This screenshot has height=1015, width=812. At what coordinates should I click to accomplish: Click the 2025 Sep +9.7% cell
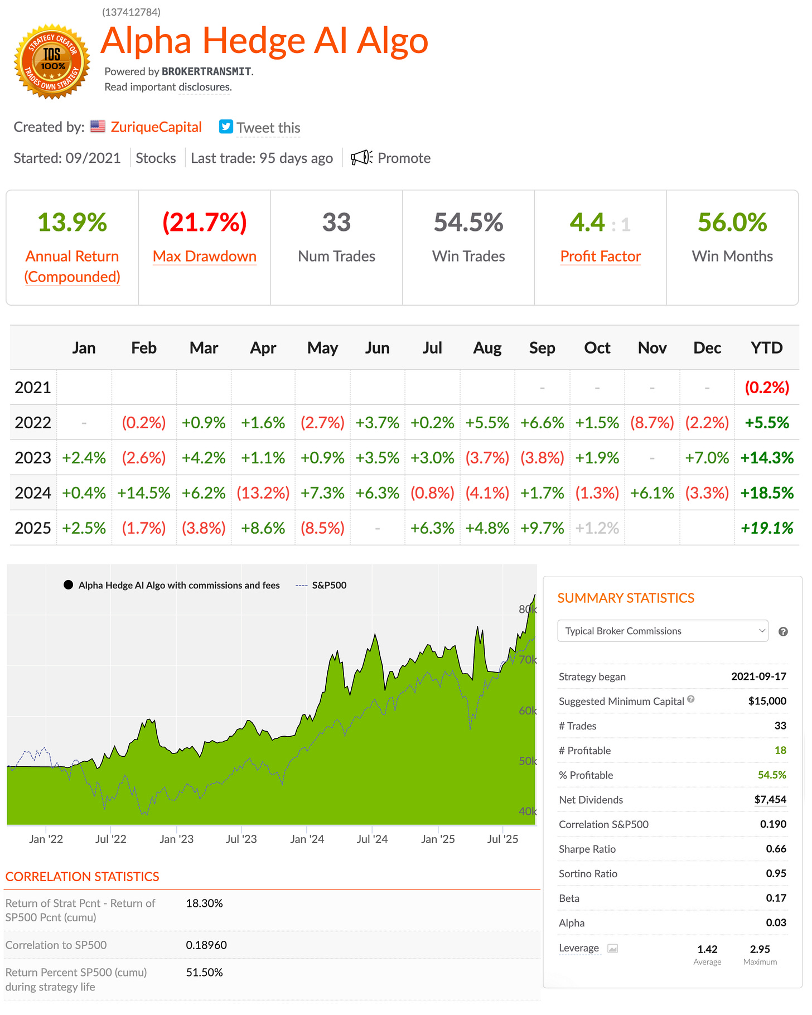(542, 528)
